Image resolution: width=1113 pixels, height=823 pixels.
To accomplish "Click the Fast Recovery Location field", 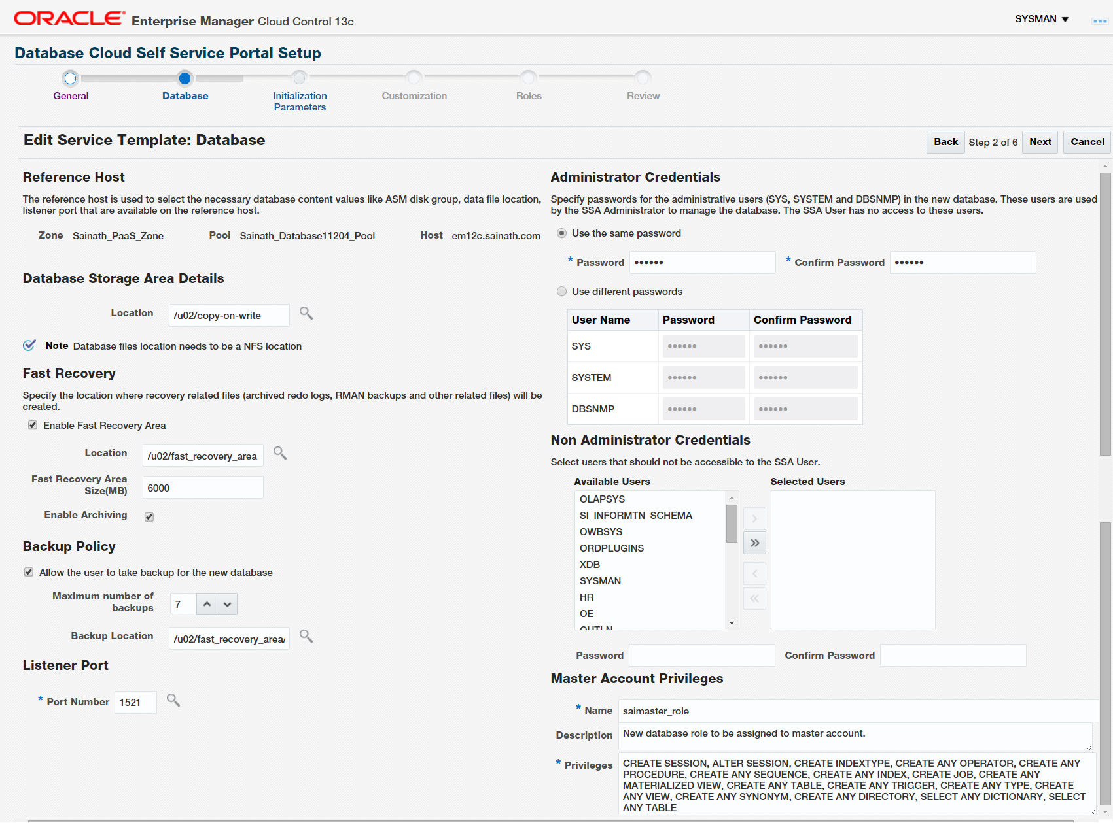I will pyautogui.click(x=203, y=456).
